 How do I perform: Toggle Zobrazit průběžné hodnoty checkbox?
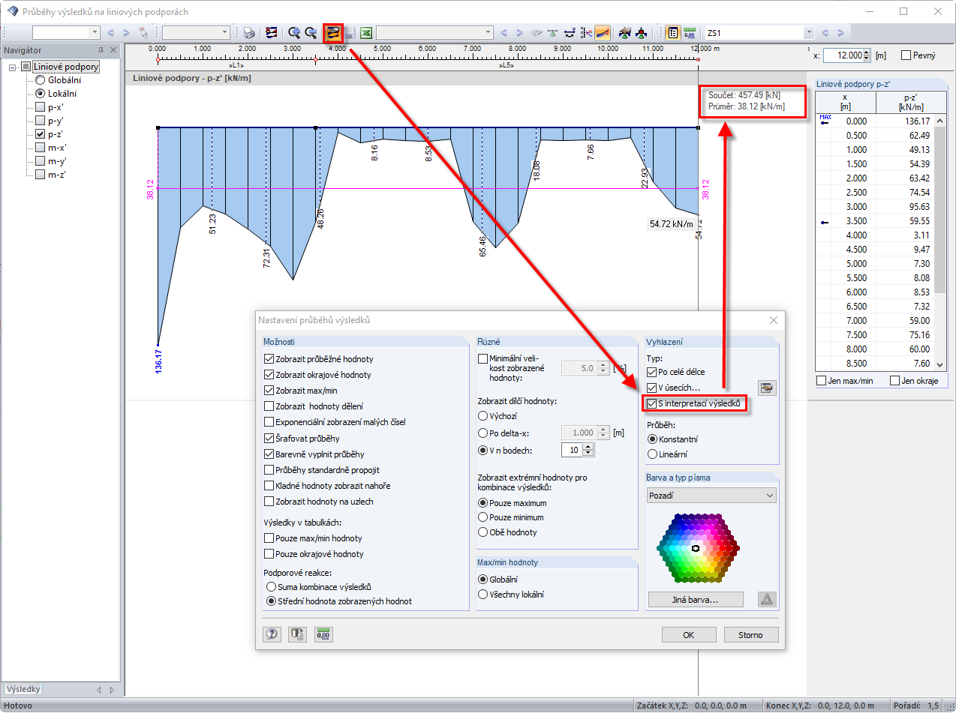point(269,359)
